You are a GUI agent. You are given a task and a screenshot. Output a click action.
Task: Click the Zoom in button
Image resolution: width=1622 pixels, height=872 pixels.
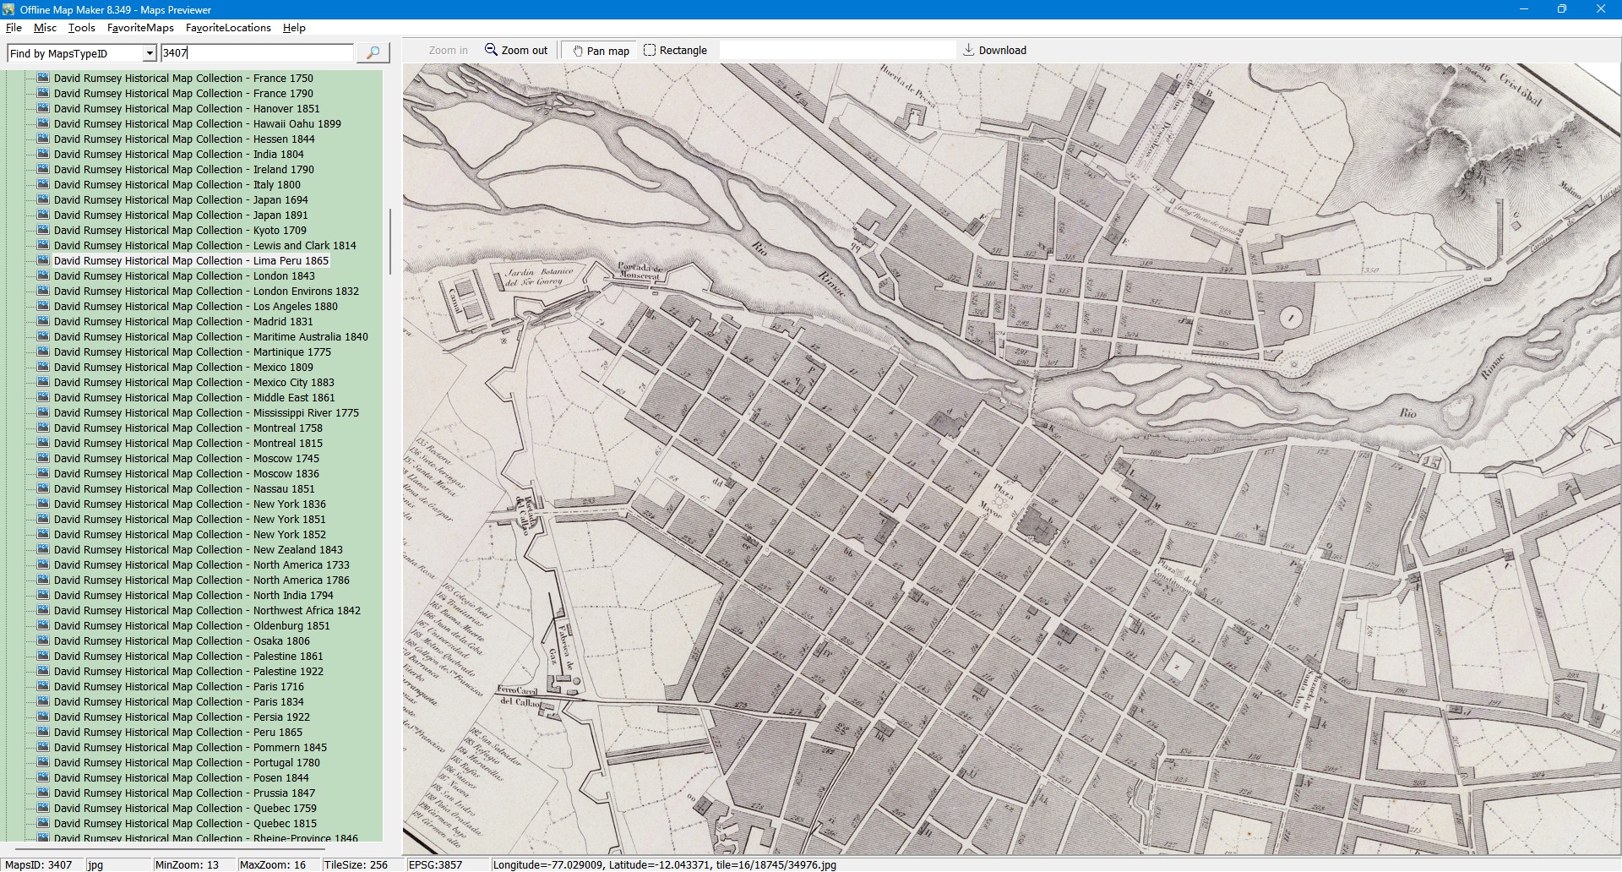[x=448, y=51]
